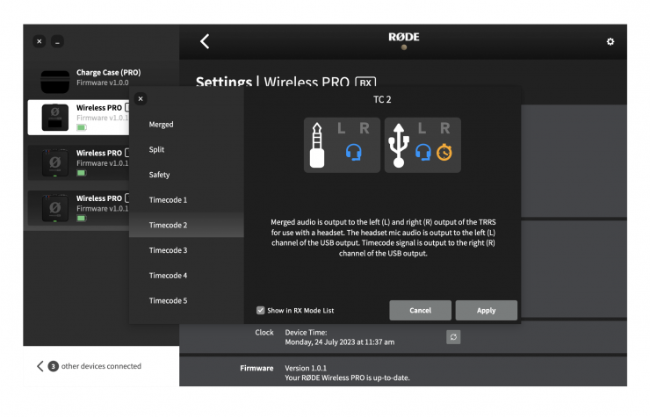Screen dimensions: 650x417
Task: Choose Timecode 3 in the mode list
Action: [x=168, y=251]
